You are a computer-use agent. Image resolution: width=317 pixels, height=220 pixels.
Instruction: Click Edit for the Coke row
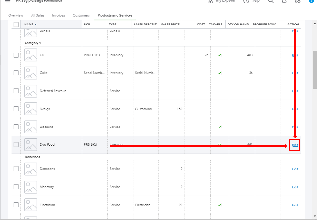pyautogui.click(x=295, y=73)
